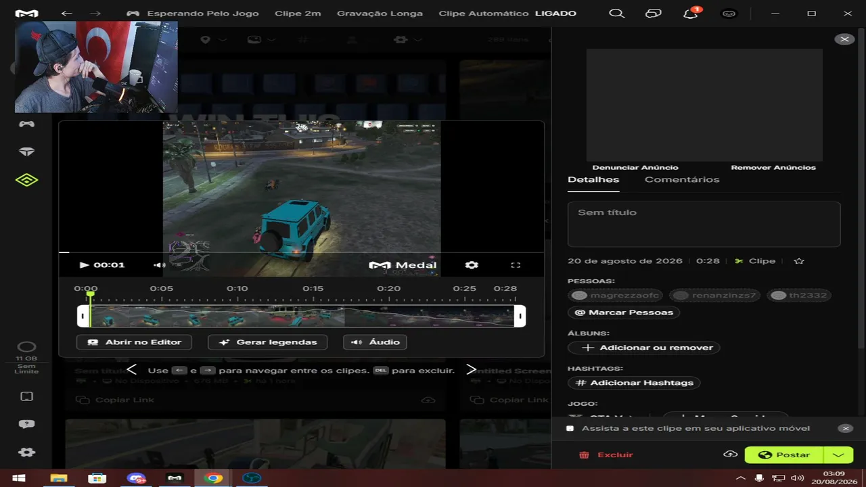Click the Adicionar Hashtags button
The height and width of the screenshot is (487, 866).
[635, 383]
